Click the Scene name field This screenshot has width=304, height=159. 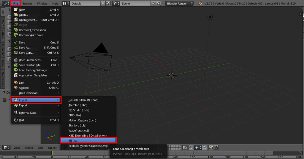[135, 3]
